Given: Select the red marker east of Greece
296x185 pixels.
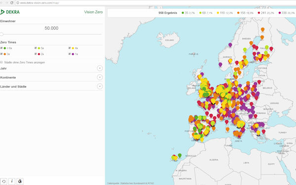Looking at the screenshot, I should (264, 131).
